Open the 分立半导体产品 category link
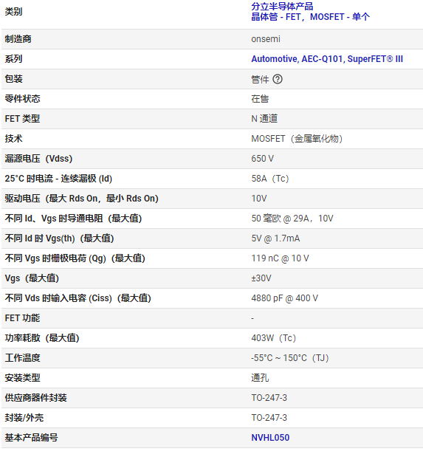Screen dimensions: 423x457 (x=282, y=6)
